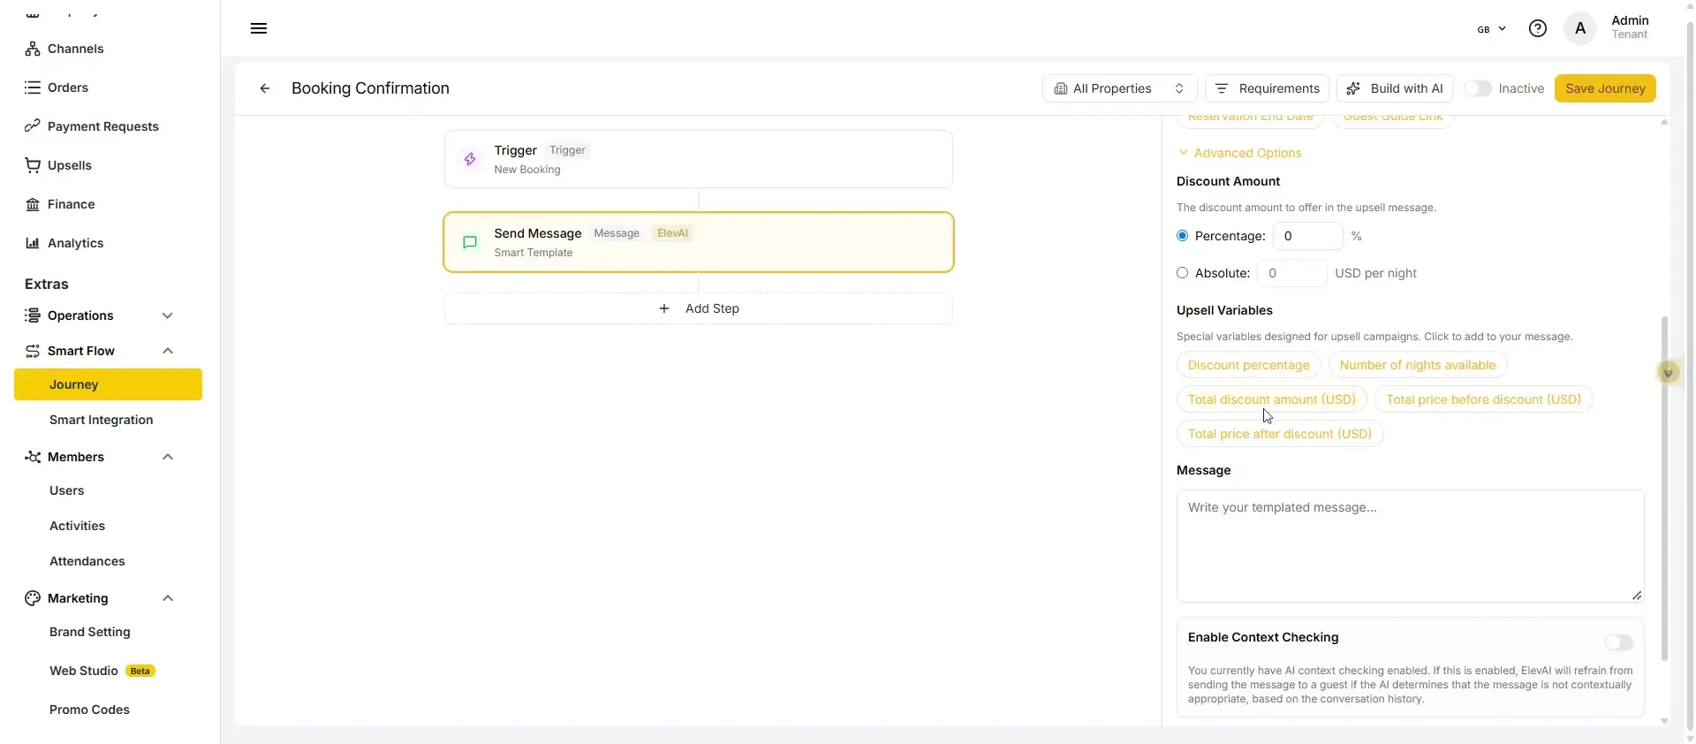Select the All Properties building icon

click(1061, 88)
